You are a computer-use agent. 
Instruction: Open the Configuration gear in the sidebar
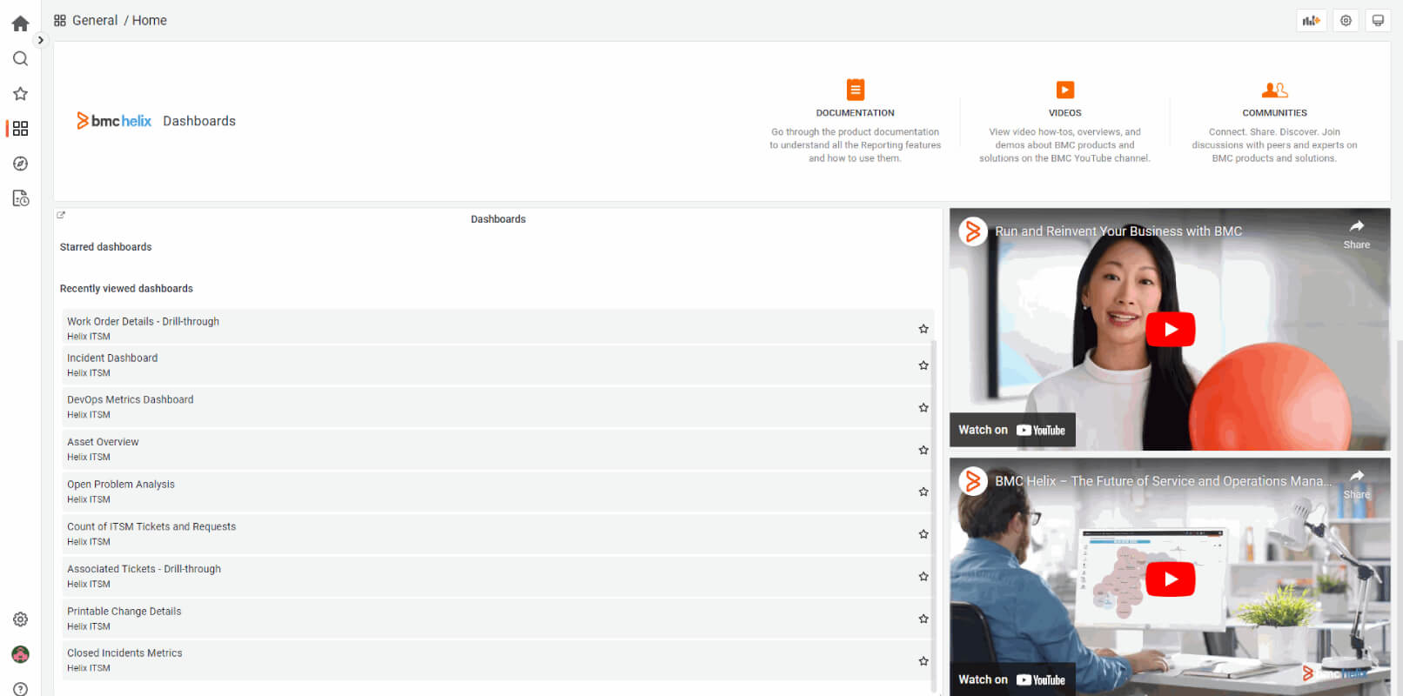20,619
